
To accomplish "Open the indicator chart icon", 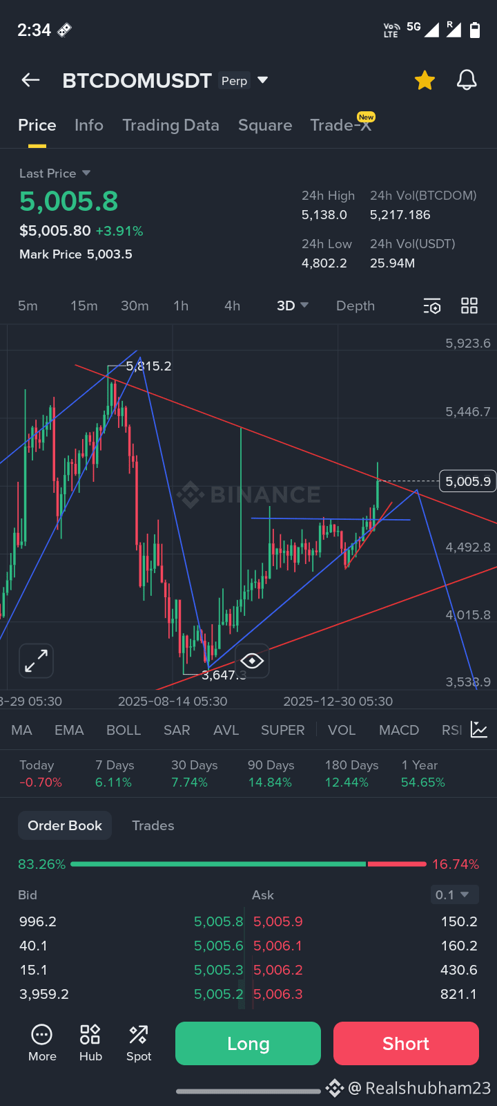I will tap(479, 729).
